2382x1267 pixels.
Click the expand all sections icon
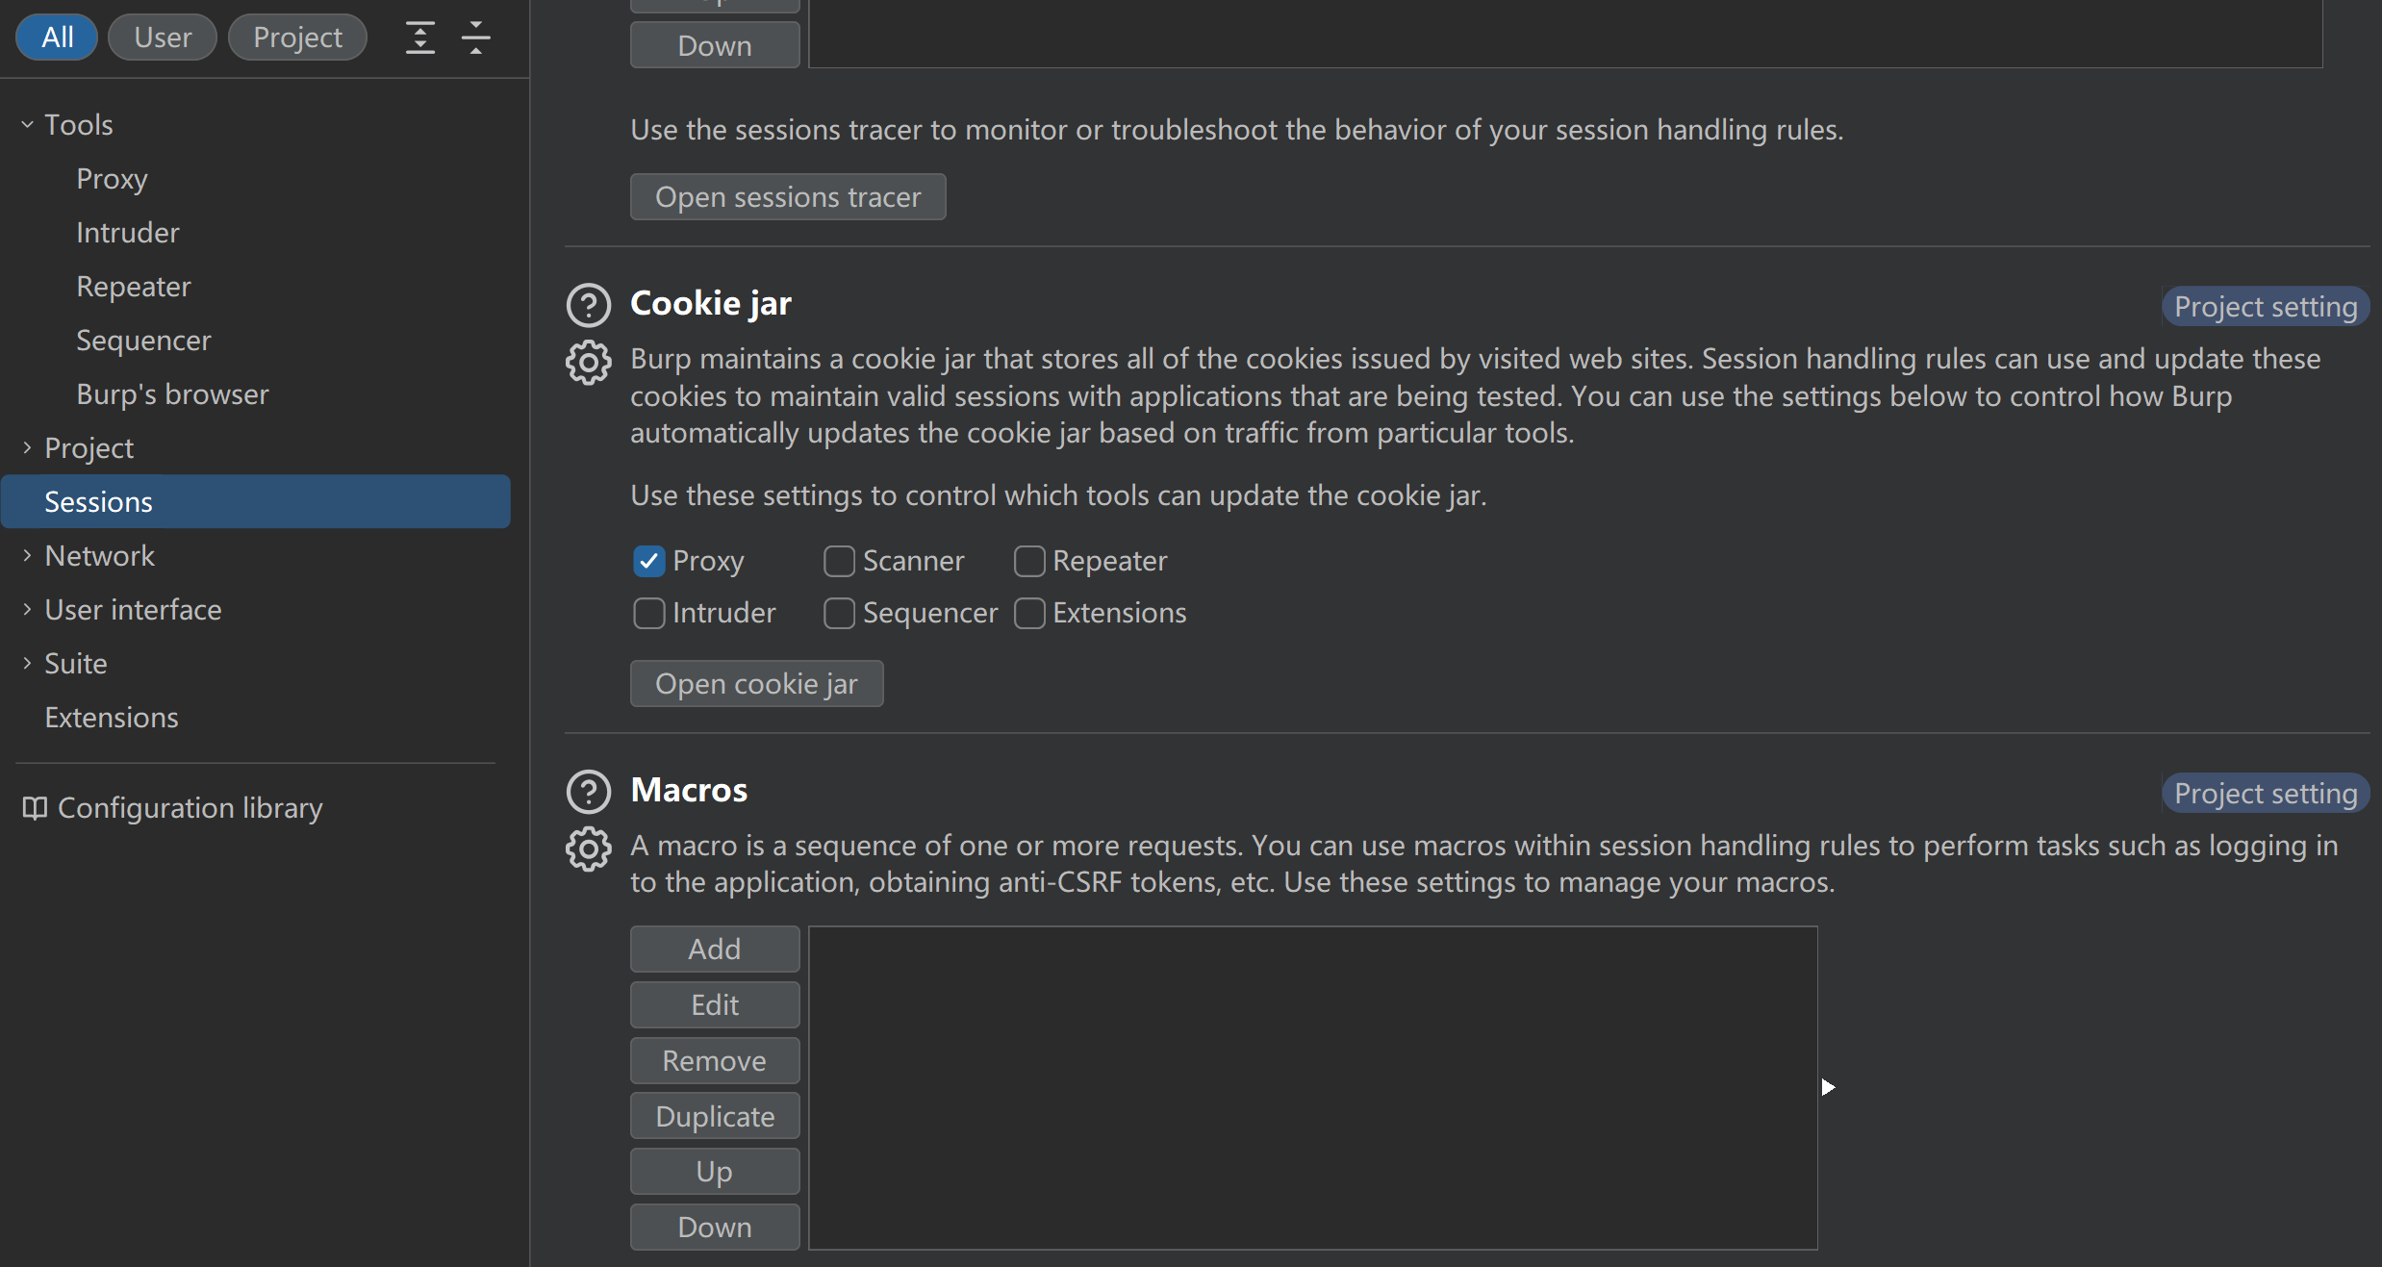pos(420,38)
